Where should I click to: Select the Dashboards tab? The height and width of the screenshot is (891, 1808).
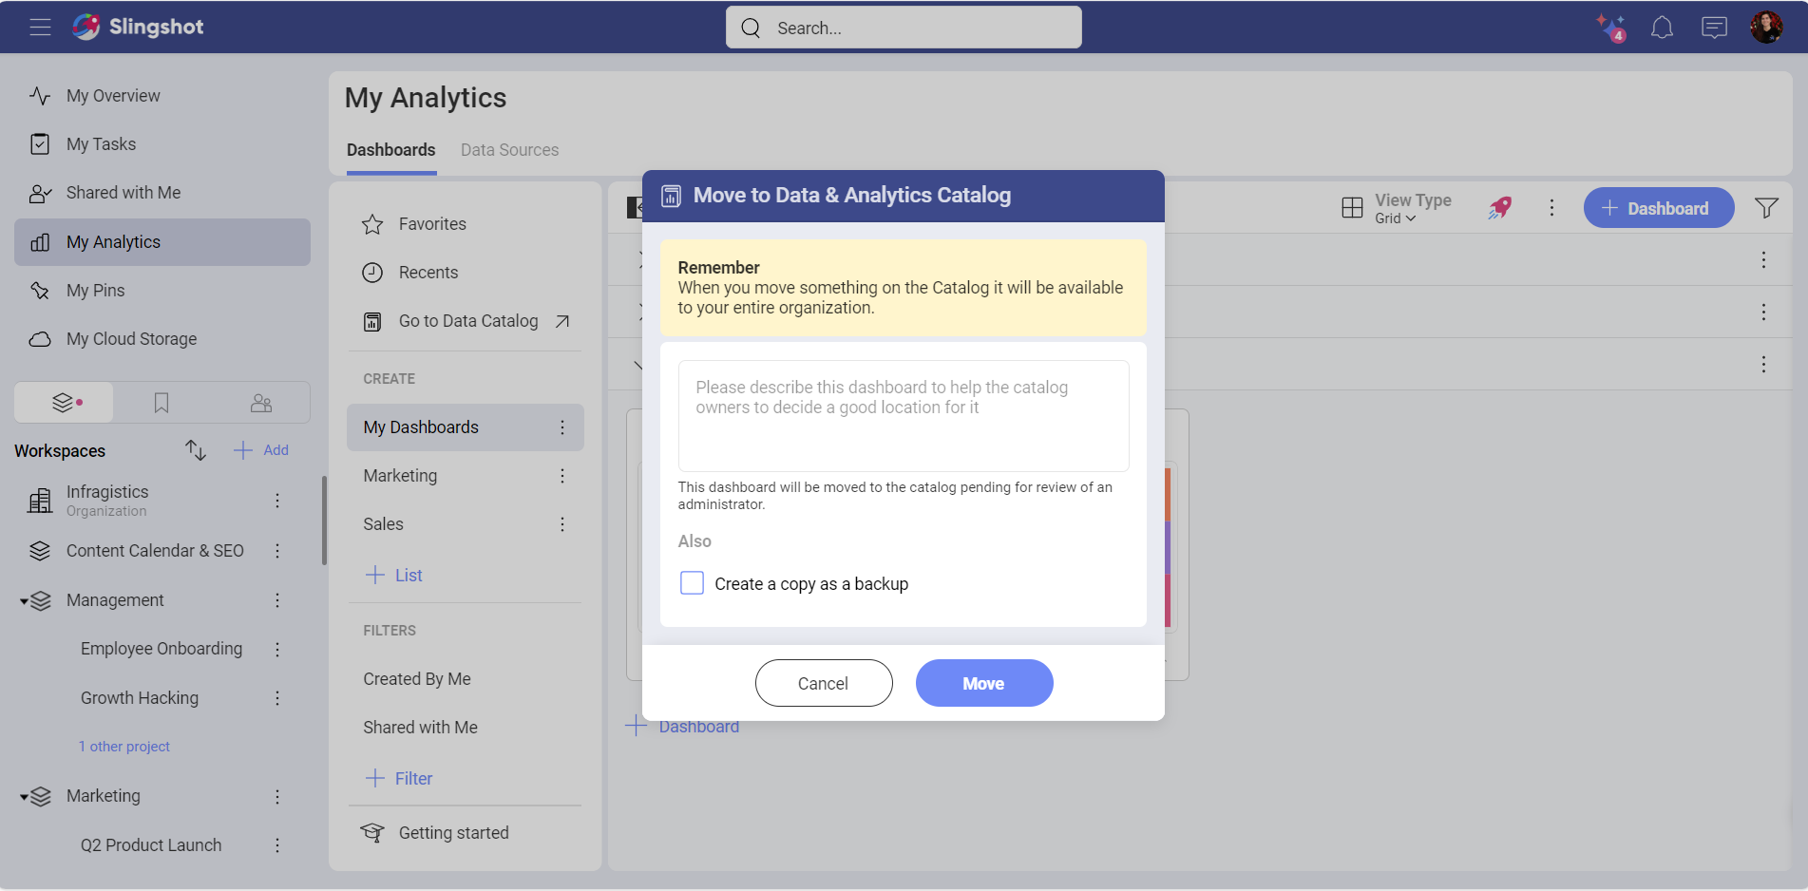(391, 150)
